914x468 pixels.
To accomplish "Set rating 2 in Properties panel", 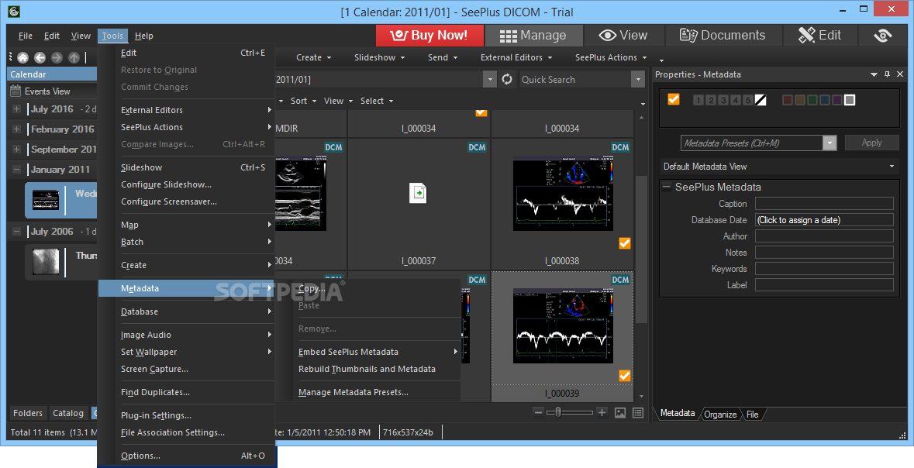I will [711, 100].
